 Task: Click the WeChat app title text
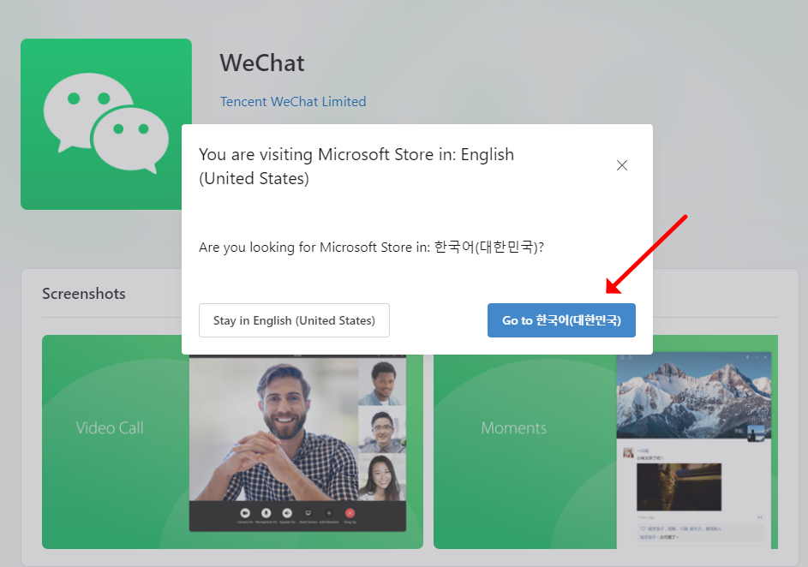[262, 63]
